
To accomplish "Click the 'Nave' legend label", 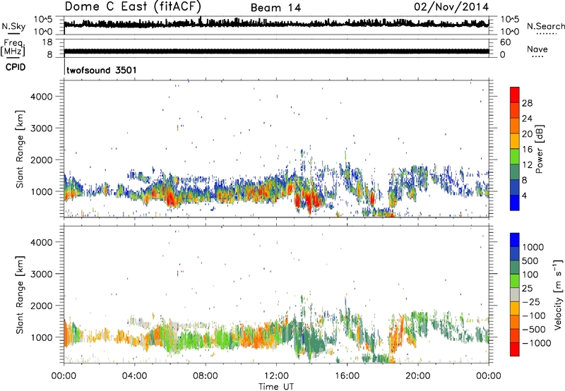I will point(537,49).
